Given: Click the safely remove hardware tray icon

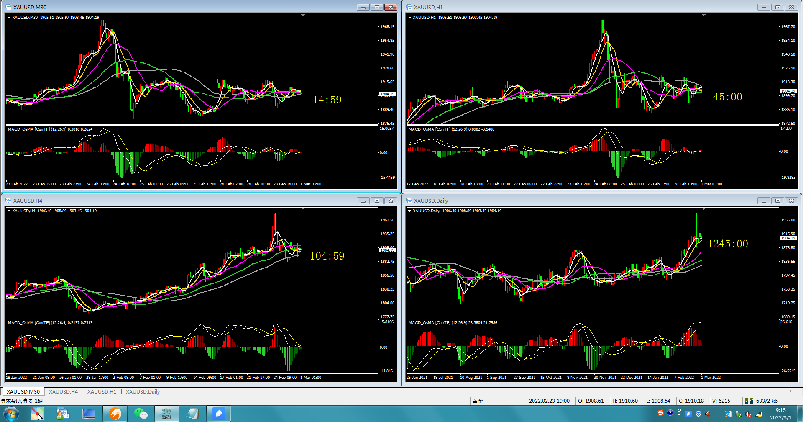Looking at the screenshot, I should tap(739, 414).
